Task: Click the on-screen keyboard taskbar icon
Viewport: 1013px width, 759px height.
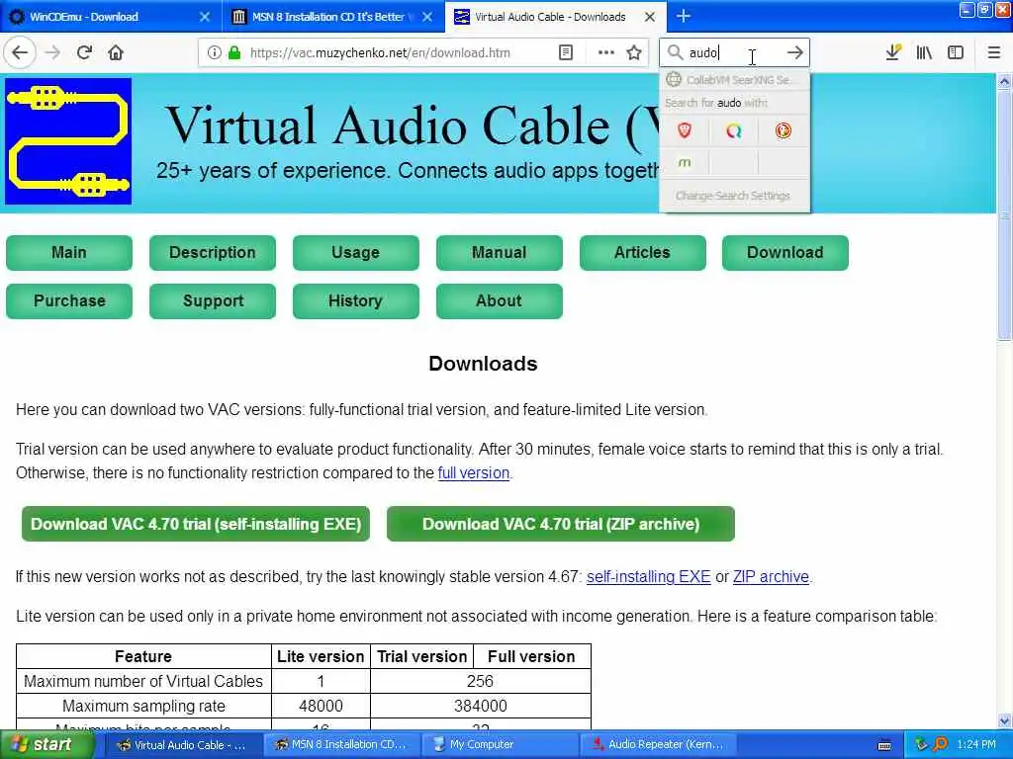Action: coord(884,745)
